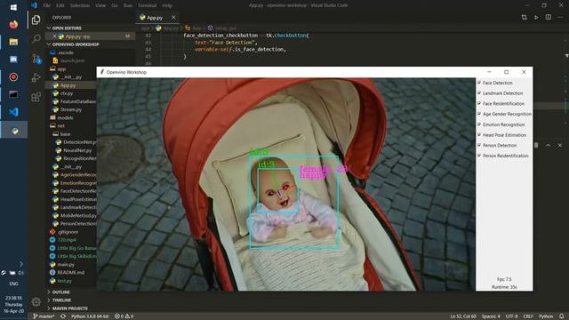Viewport: 569px width, 320px height.
Task: Show hidden system tray icons chevron
Action: pyautogui.click(x=21, y=264)
